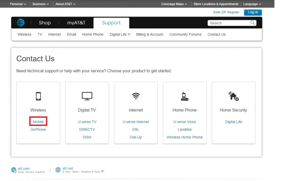Click the att.net globe icon
The height and width of the screenshot is (181, 296).
click(58, 170)
